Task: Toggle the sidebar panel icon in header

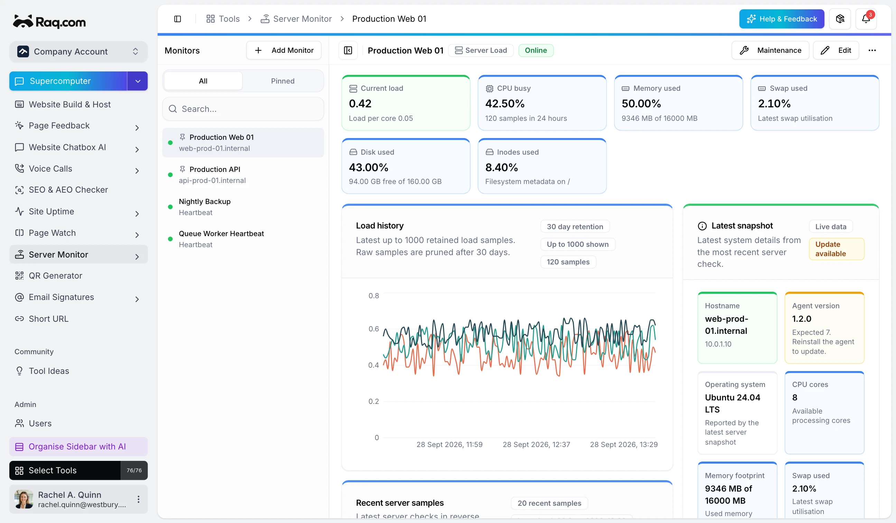Action: (x=177, y=19)
